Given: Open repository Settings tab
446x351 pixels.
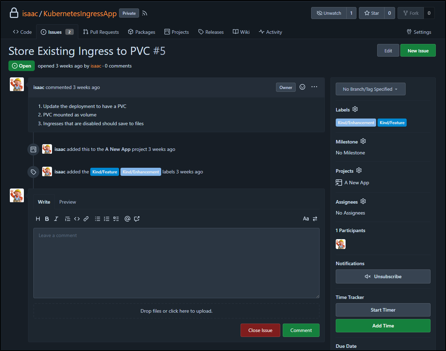Looking at the screenshot, I should coord(419,32).
